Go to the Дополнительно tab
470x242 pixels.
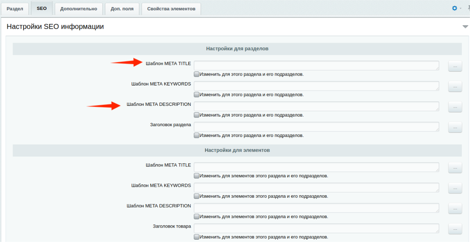pos(78,9)
